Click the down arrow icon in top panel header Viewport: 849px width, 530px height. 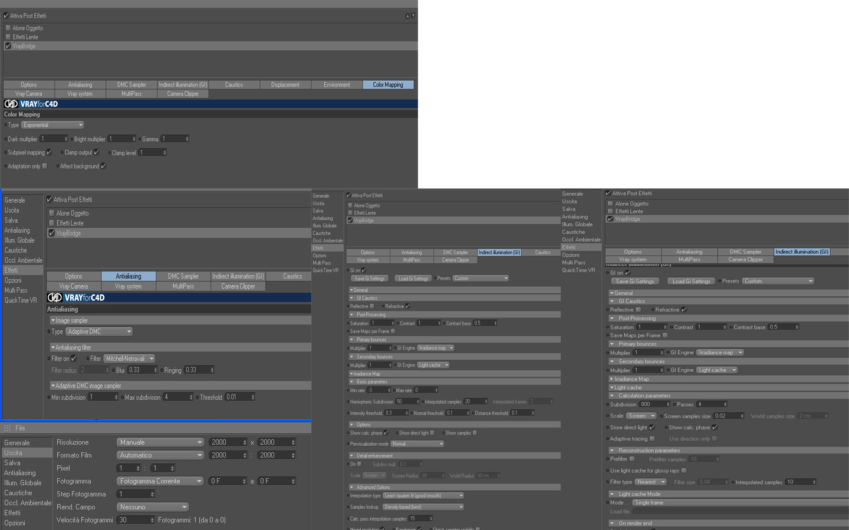(x=413, y=16)
